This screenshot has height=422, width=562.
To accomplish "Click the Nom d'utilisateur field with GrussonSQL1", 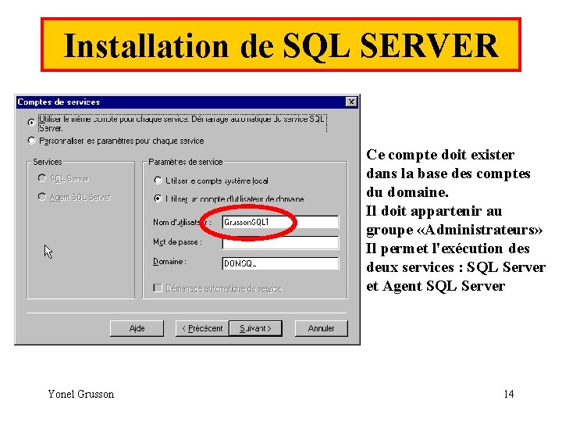I will [280, 222].
